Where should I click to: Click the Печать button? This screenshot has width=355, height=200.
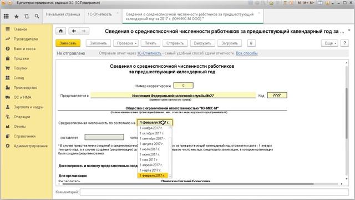tap(150, 43)
